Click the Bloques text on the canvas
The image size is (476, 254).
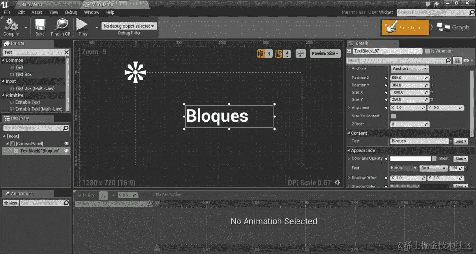click(217, 116)
